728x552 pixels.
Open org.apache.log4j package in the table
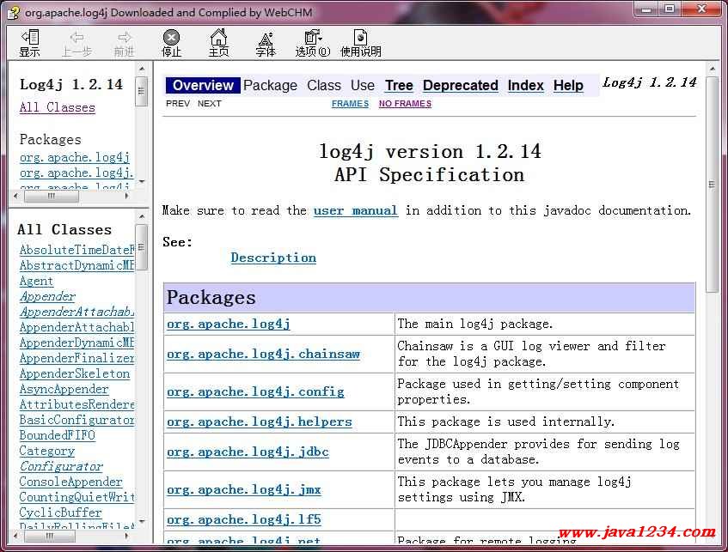coord(229,324)
